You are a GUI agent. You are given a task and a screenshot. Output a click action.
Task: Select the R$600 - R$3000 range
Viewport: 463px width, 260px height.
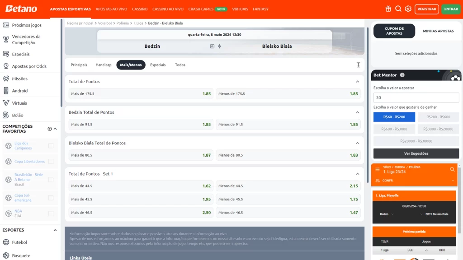[394, 129]
